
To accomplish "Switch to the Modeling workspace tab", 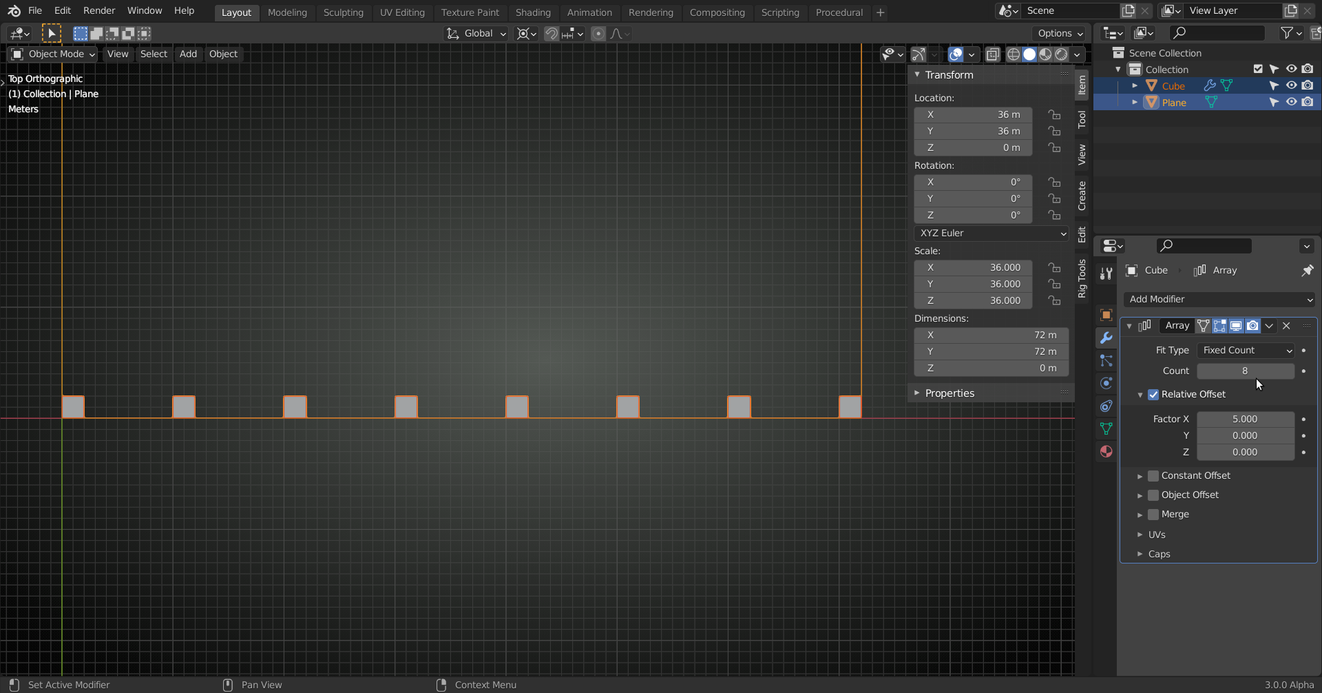I will pos(287,12).
